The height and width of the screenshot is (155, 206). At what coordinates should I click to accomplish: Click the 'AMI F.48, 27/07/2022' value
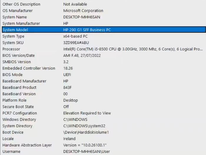tap(82, 56)
